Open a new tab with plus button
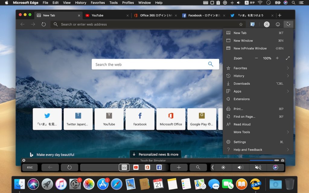This screenshot has width=309, height=193. pyautogui.click(x=280, y=15)
